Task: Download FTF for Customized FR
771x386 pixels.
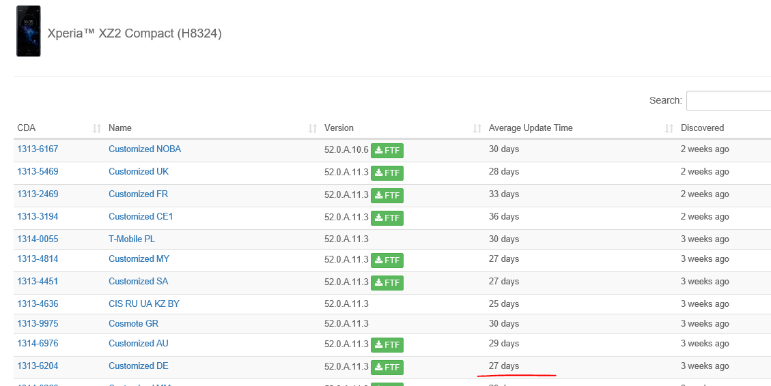Action: tap(387, 196)
